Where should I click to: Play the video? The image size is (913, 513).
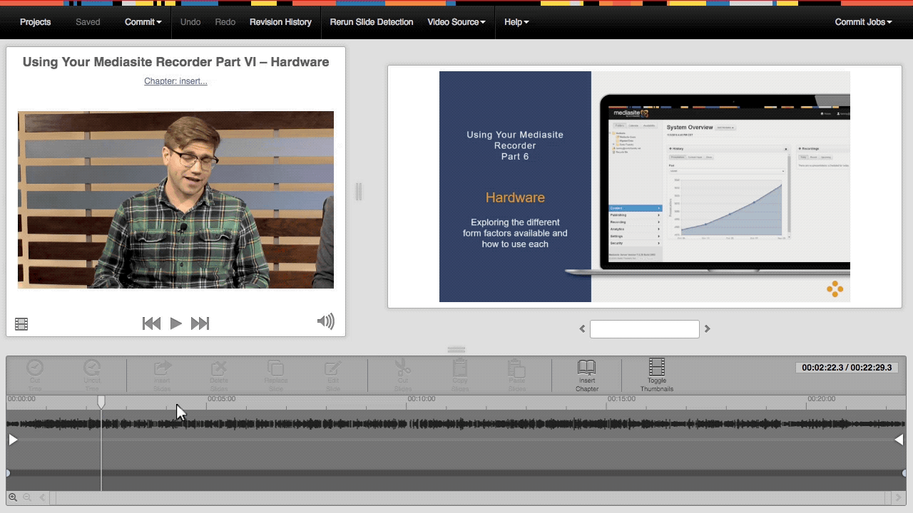[x=175, y=323]
